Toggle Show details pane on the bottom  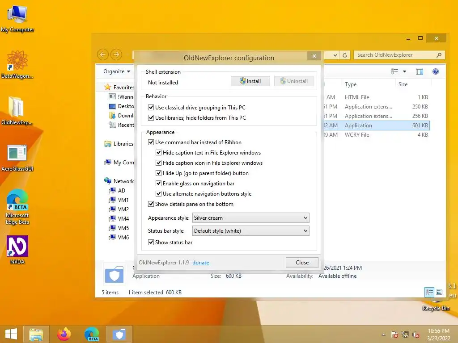tap(151, 204)
